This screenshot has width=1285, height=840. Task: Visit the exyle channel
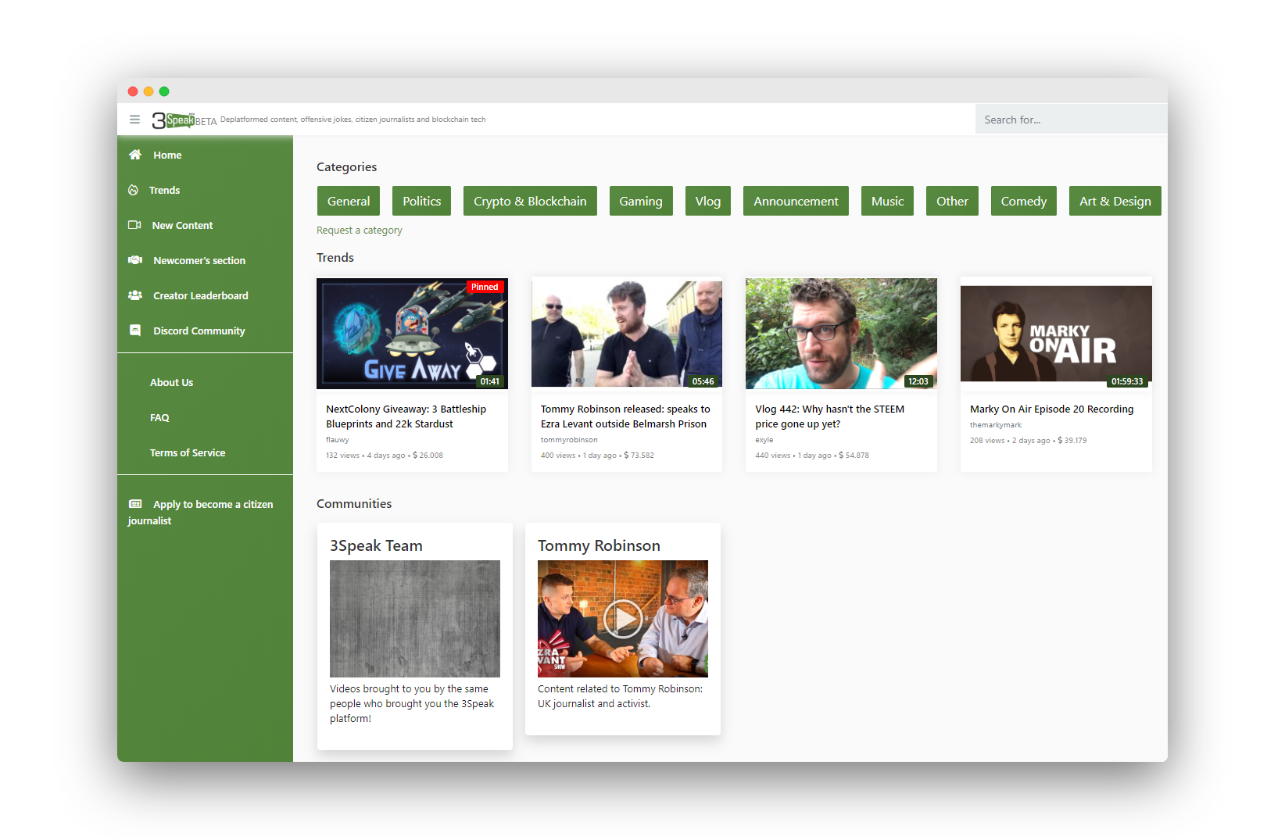pos(764,440)
